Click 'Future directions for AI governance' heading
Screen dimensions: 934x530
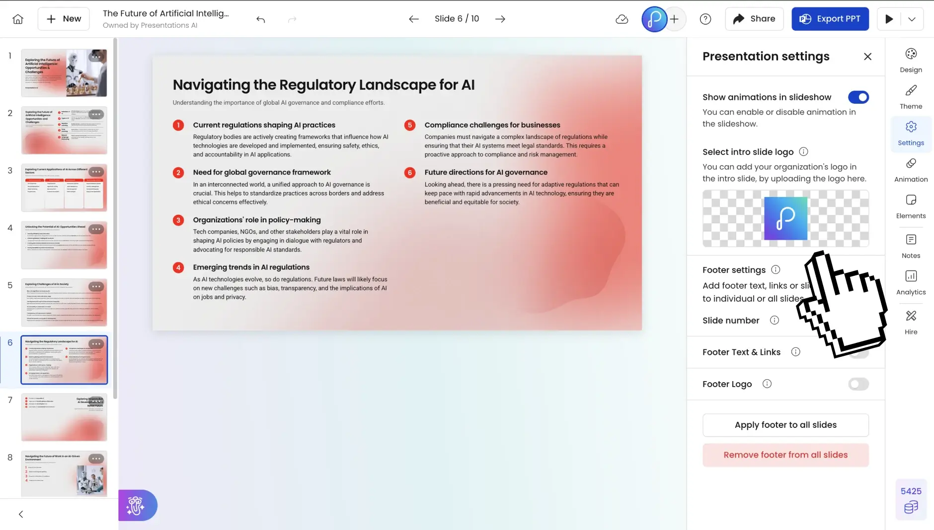[486, 173]
